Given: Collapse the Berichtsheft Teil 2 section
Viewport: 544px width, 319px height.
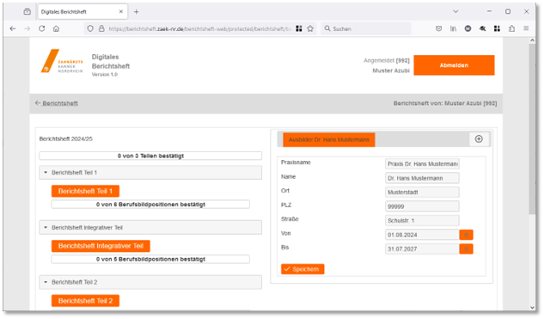Looking at the screenshot, I should (x=150, y=282).
